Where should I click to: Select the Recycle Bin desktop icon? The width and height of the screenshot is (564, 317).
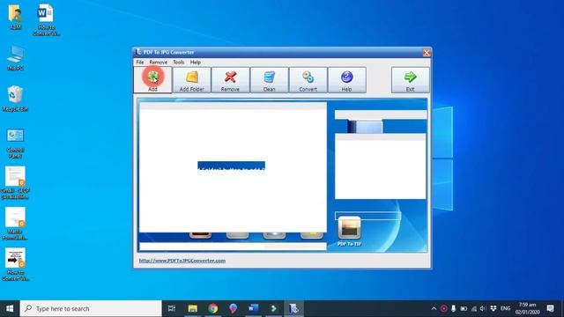15,99
